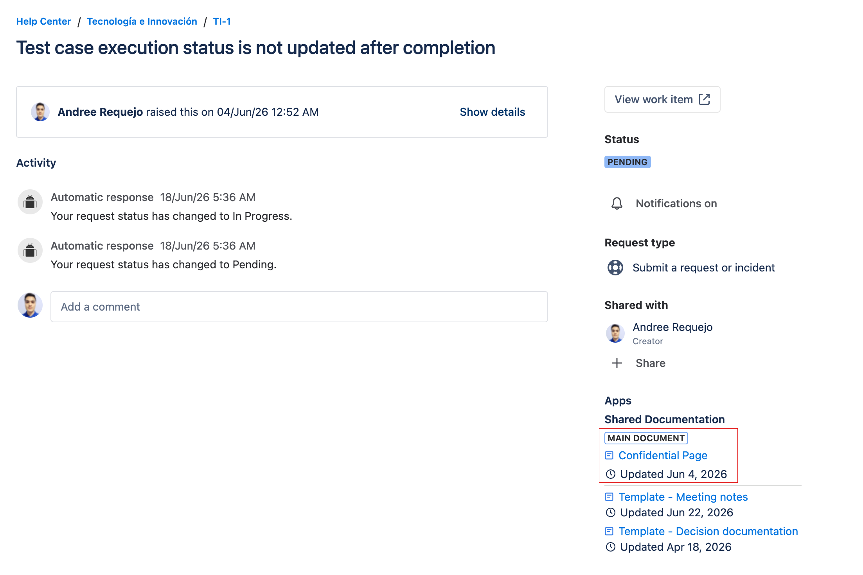Open Template - Decision documentation link
This screenshot has height=575, width=863.
click(708, 531)
